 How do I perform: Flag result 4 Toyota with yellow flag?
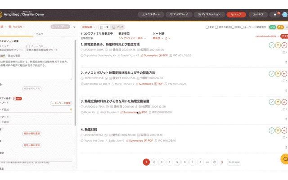pyautogui.click(x=278, y=130)
